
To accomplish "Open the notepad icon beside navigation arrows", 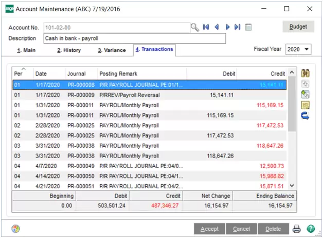I will tap(248, 27).
